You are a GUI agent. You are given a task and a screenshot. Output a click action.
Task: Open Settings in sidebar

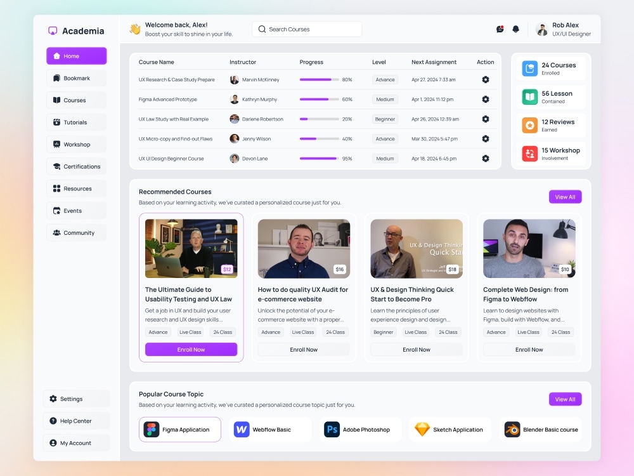click(77, 399)
